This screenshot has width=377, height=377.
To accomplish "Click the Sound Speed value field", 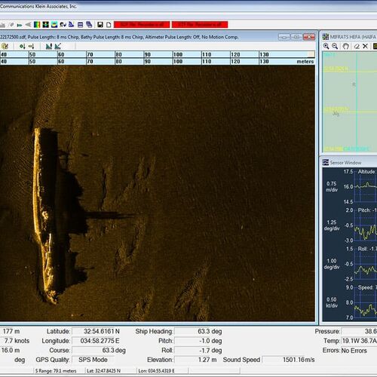I will point(289,360).
